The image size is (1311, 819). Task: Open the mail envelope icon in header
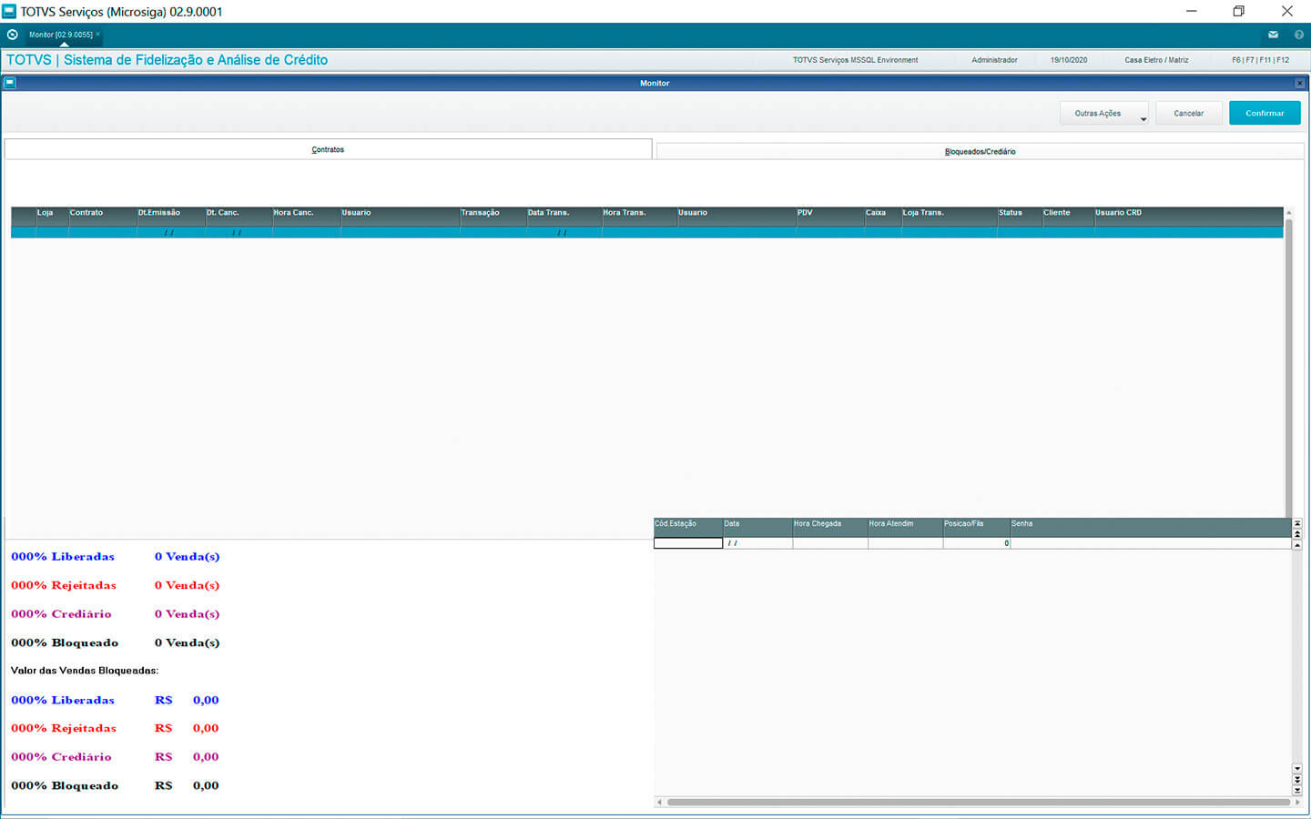coord(1273,35)
